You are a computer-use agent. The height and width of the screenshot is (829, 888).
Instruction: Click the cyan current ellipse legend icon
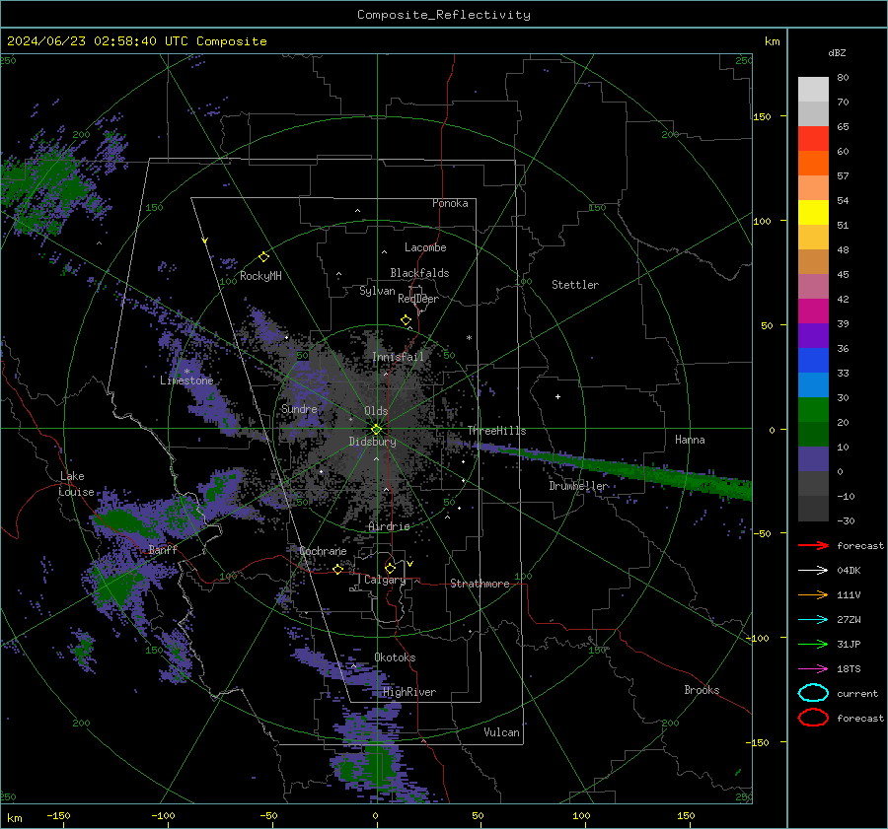pyautogui.click(x=813, y=693)
